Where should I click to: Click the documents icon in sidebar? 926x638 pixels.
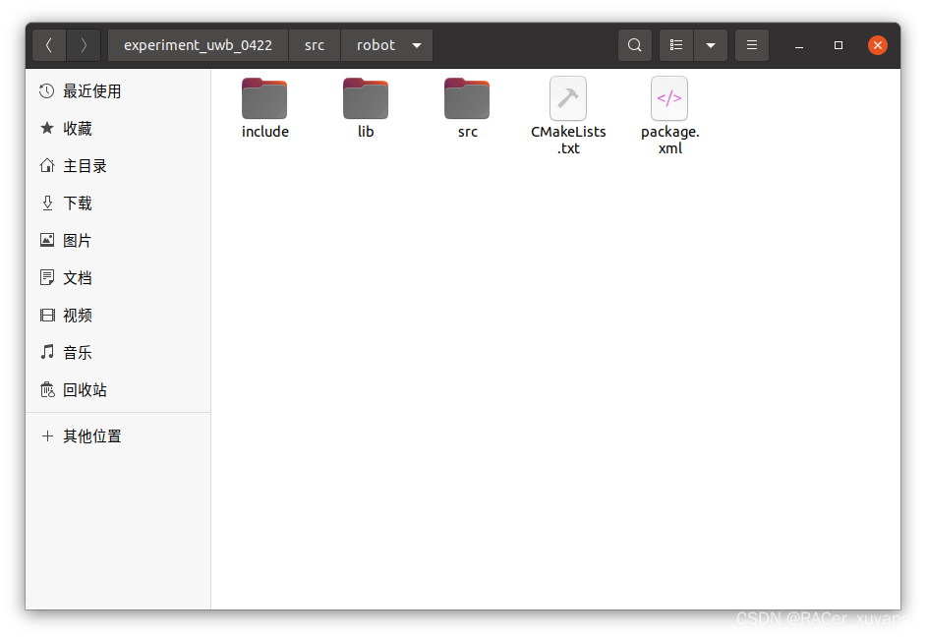pos(46,277)
